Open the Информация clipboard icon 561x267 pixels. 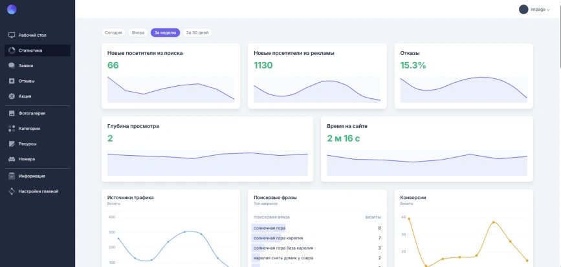12,176
